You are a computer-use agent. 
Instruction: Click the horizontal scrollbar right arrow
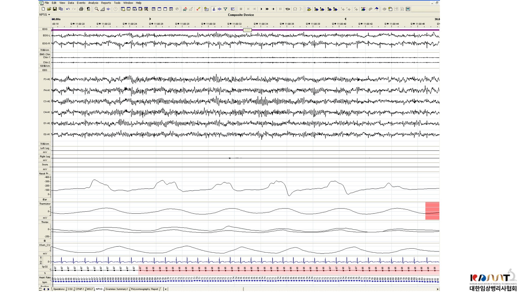pyautogui.click(x=438, y=289)
